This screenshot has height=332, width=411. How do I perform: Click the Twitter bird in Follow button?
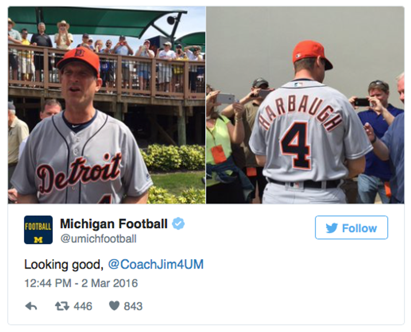tap(331, 228)
